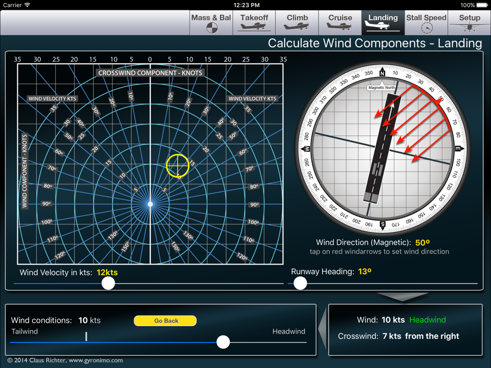The image size is (491, 368).
Task: Click the Runway Heading slider knob
Action: click(300, 283)
